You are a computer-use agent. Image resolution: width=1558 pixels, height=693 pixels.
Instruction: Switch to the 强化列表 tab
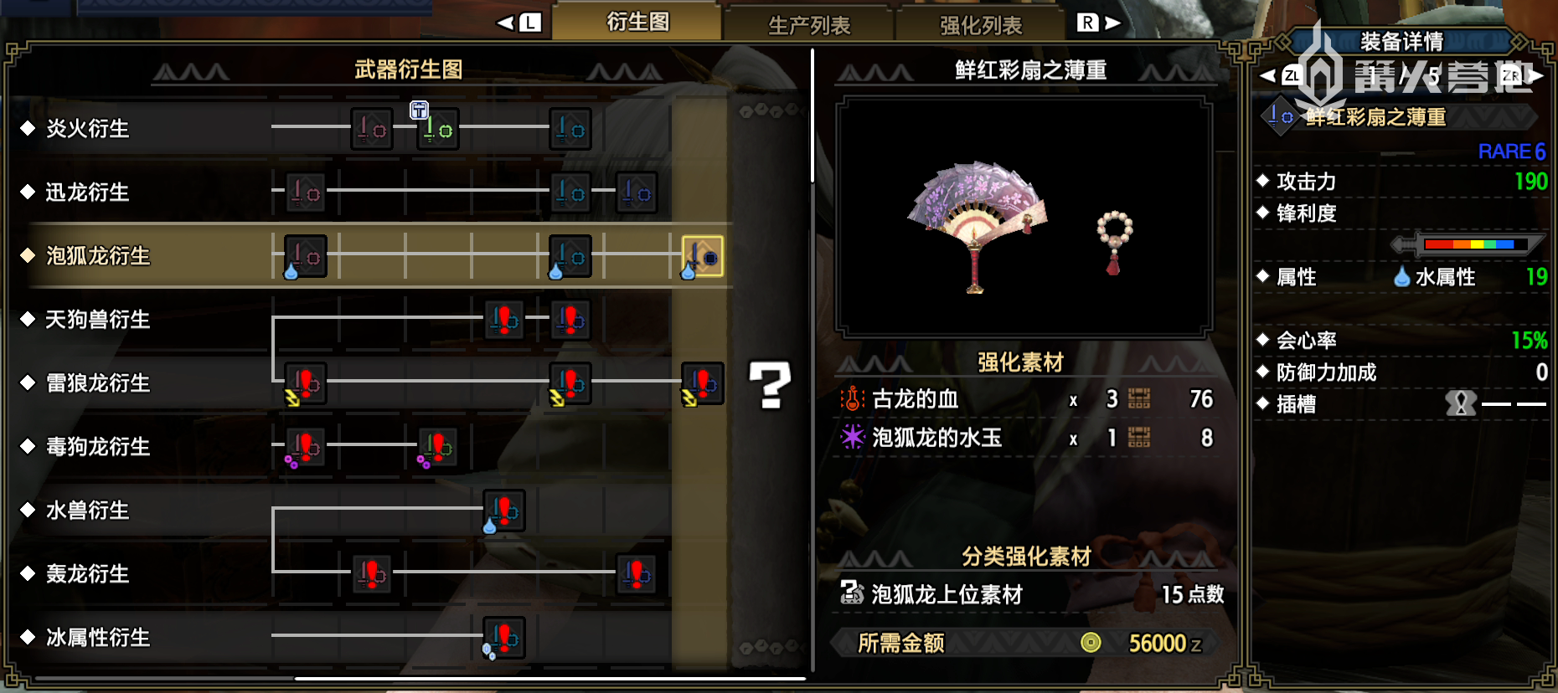tap(981, 25)
